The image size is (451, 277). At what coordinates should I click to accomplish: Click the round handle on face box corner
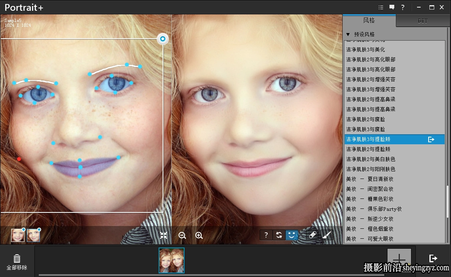click(163, 39)
